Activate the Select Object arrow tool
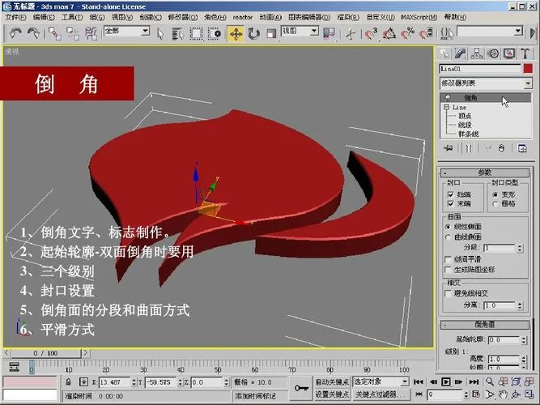This screenshot has height=405, width=540. coord(160,34)
